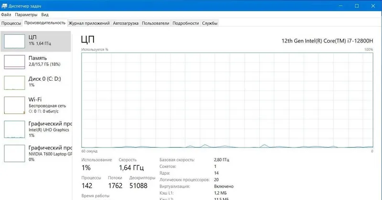Select Intel(R) UHD Graphics entry text
Screen dimensions: 382x200
click(x=49, y=130)
